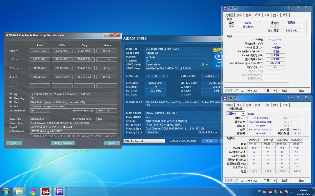Open the 主板 tab in the upper CPU-Z window
The height and width of the screenshot is (196, 315).
pyautogui.click(x=248, y=15)
